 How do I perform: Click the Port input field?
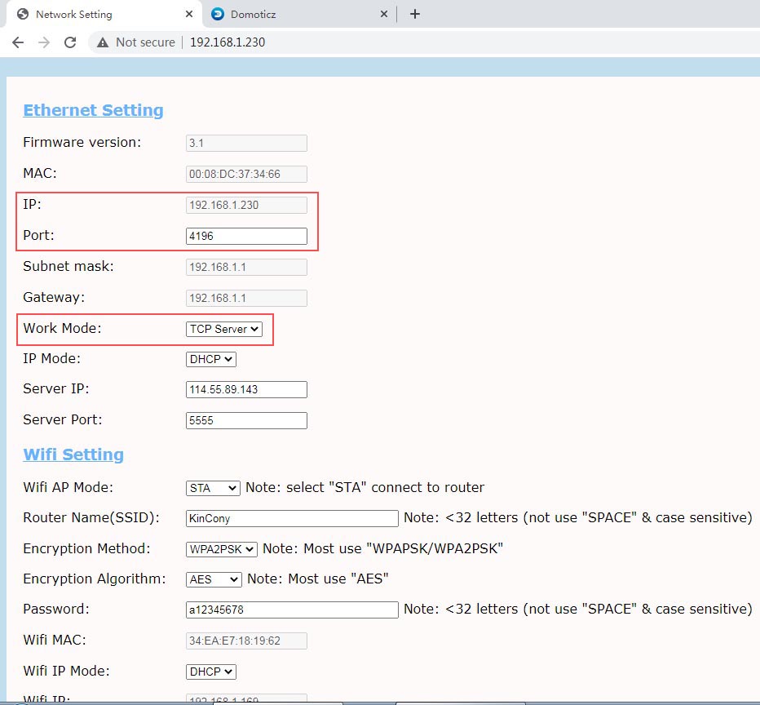(x=246, y=237)
